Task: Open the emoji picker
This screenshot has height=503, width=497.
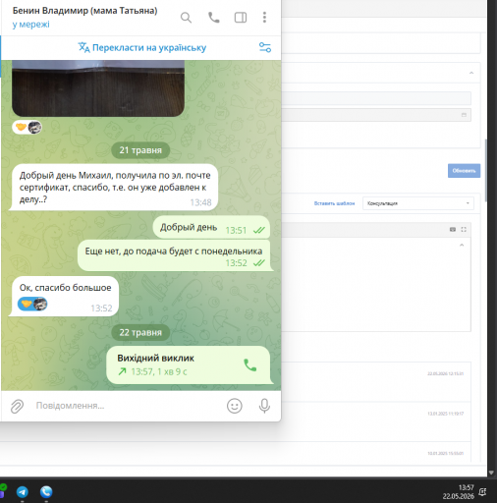Action: pos(235,406)
